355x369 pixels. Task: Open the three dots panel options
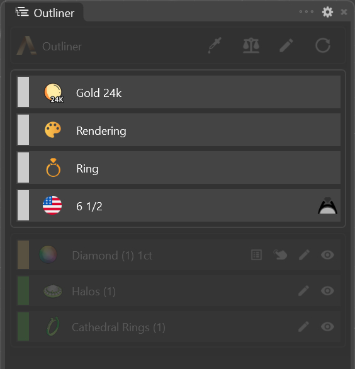coord(307,11)
